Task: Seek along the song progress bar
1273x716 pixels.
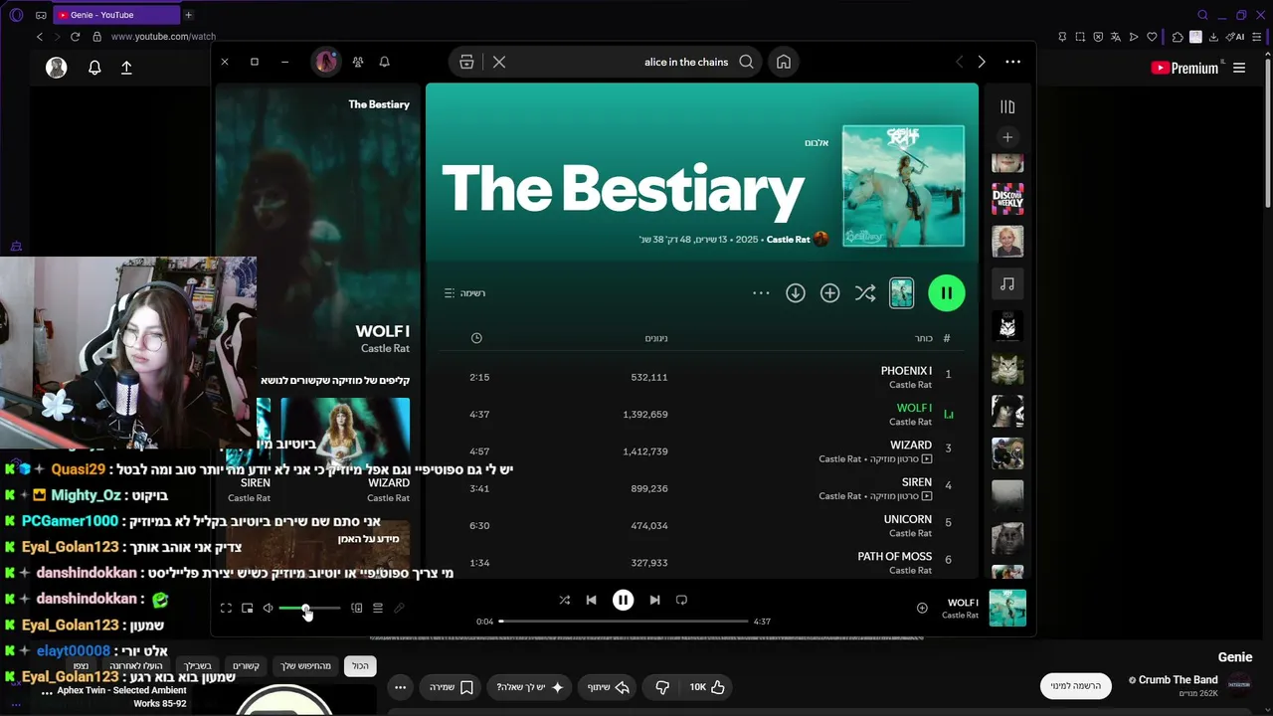Action: [624, 622]
